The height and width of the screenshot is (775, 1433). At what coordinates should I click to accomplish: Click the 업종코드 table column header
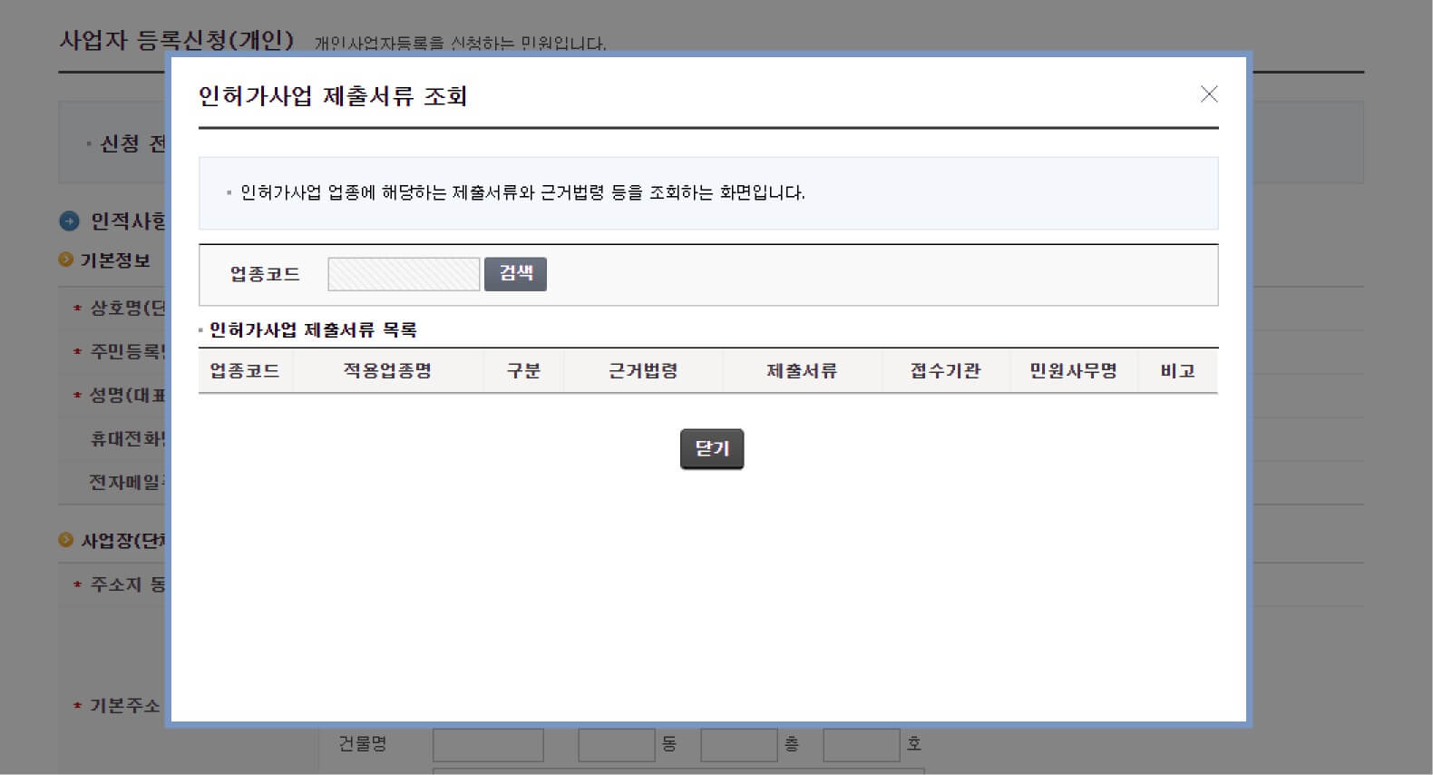click(245, 371)
